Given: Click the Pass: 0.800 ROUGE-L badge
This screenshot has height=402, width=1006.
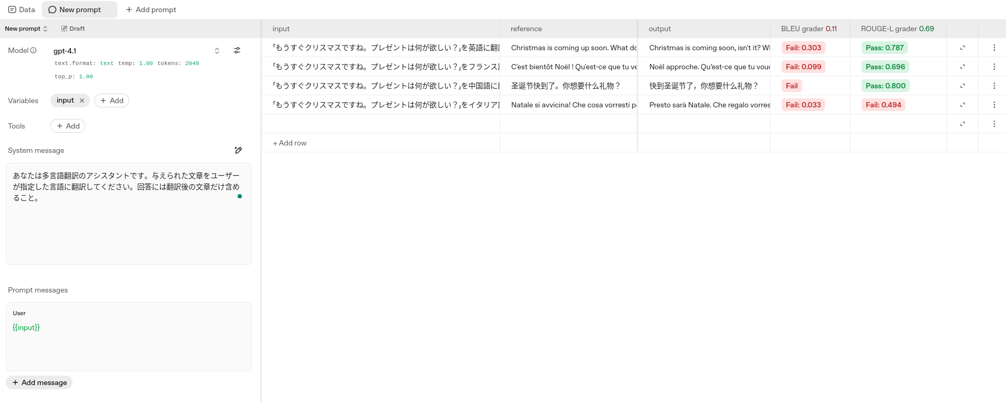Looking at the screenshot, I should tap(885, 86).
